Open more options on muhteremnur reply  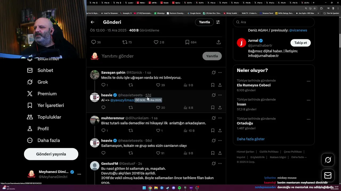[x=220, y=118]
